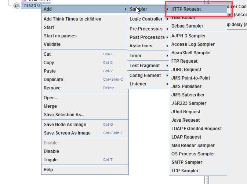247x184 pixels.
Task: Open the Assertions submenu
Action: (x=141, y=46)
